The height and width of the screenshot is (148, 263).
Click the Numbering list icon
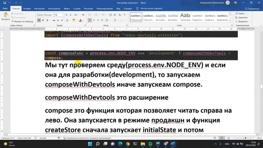[96, 15]
